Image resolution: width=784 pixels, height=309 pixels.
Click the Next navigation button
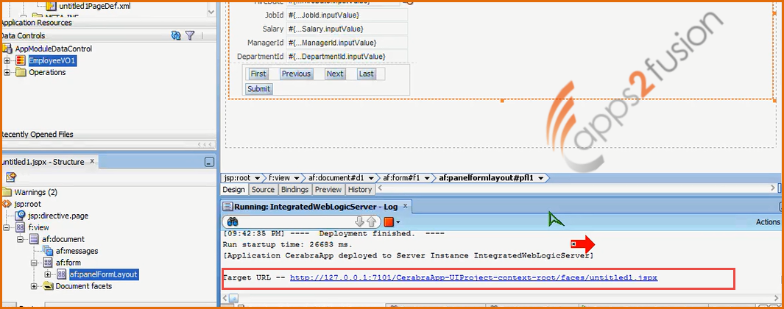(334, 74)
